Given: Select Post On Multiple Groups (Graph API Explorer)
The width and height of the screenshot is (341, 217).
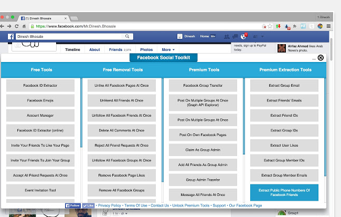Looking at the screenshot, I should pyautogui.click(x=203, y=102).
